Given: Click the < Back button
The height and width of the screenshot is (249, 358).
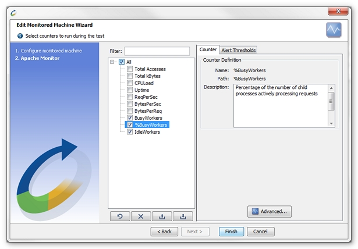Looking at the screenshot, I should tap(164, 232).
